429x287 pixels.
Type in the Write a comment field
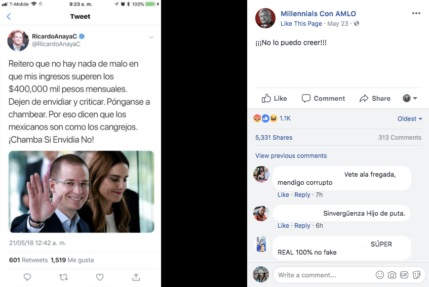[324, 275]
